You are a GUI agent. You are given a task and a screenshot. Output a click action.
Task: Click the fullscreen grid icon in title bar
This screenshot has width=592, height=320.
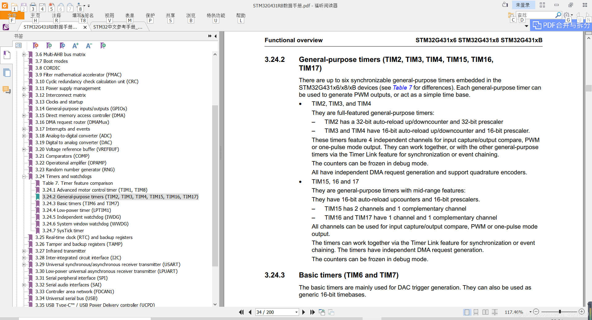(542, 5)
